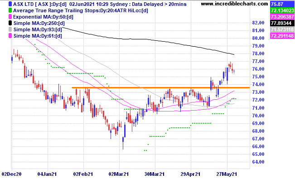Select the Simple MA:Dy:250 legend label
The width and height of the screenshot is (295, 179).
39,23
